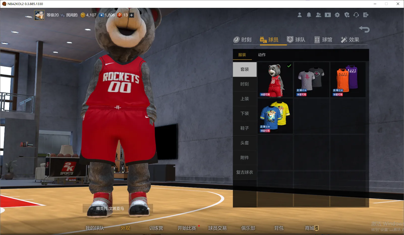Image resolution: width=404 pixels, height=235 pixels.
Task: Select the 附件 category
Action: pyautogui.click(x=245, y=158)
